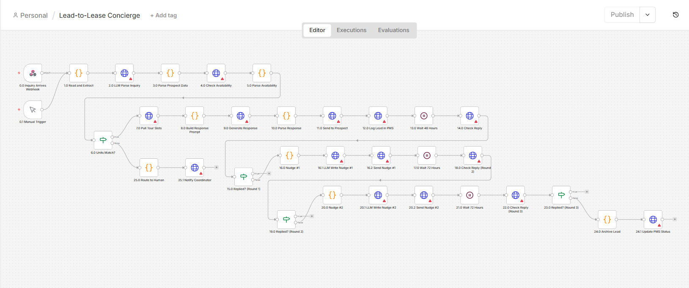Select the Inquiry Arrives Webhook node

point(33,73)
